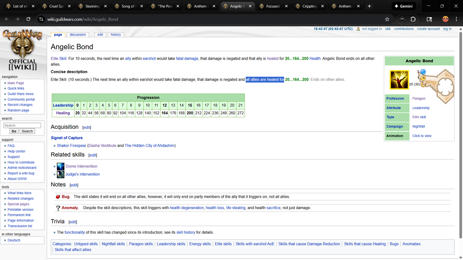Open the Leadership attribute link in infobox
This screenshot has height=260, width=463.
click(x=421, y=108)
